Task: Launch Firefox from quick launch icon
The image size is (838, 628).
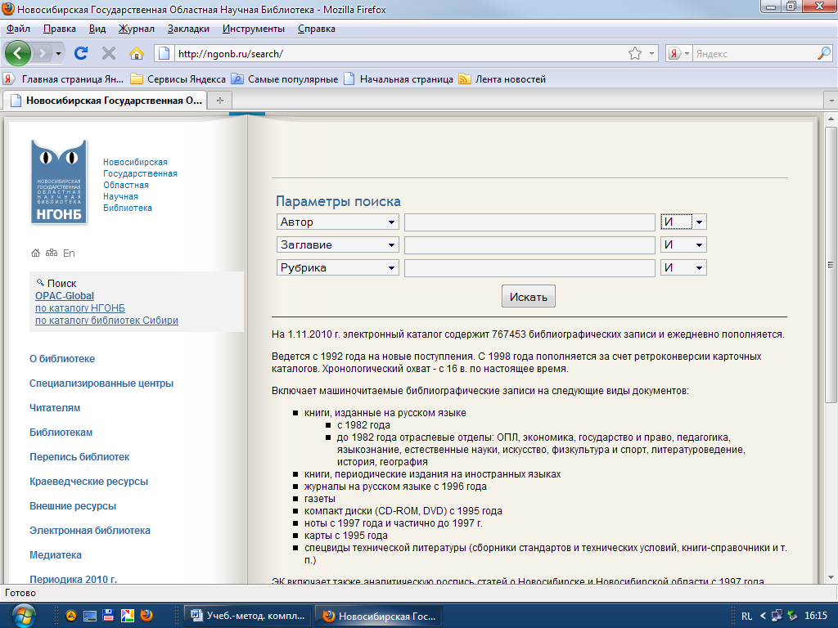Action: click(x=146, y=616)
